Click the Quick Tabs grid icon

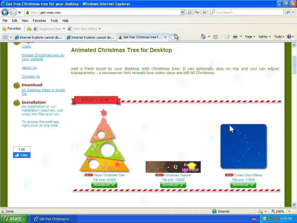coord(5,37)
